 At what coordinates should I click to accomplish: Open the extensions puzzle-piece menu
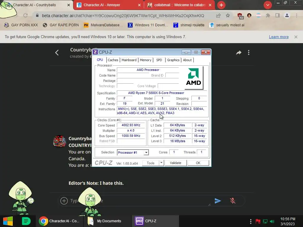268,15
